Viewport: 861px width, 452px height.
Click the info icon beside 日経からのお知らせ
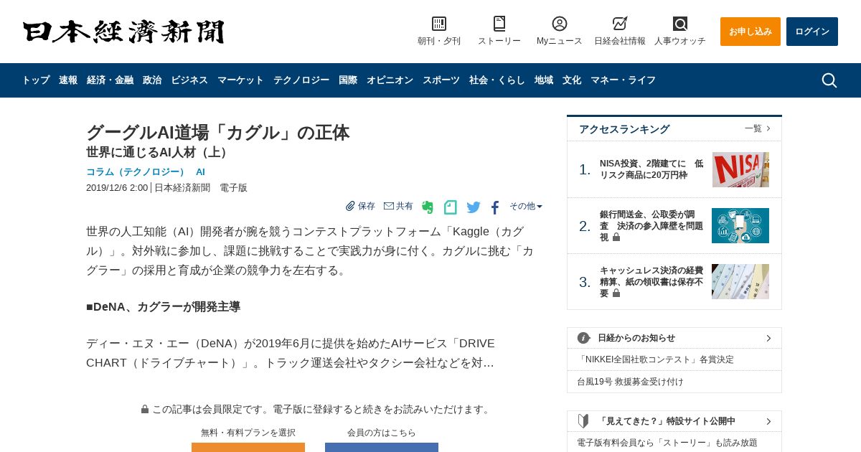tap(584, 338)
